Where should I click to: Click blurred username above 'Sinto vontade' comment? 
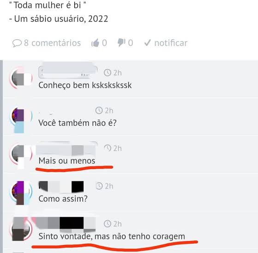pos(65,223)
